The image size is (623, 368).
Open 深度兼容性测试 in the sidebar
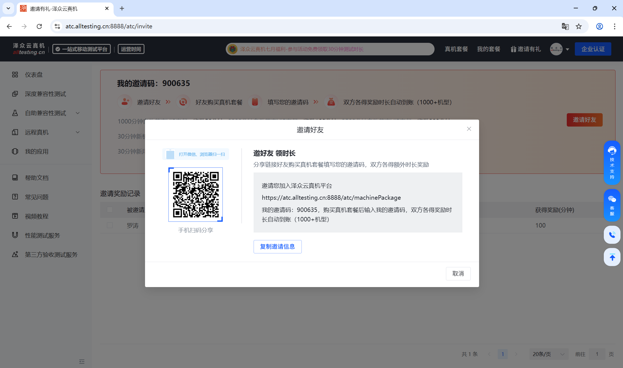click(x=45, y=94)
